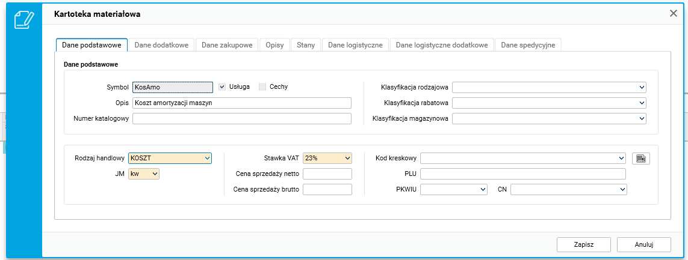Select the Stany tab
Image resolution: width=688 pixels, height=260 pixels.
pyautogui.click(x=306, y=45)
